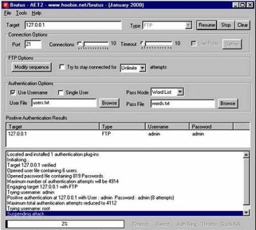Enable Try to stay connected checkbox
The height and width of the screenshot is (230, 256).
coord(62,67)
